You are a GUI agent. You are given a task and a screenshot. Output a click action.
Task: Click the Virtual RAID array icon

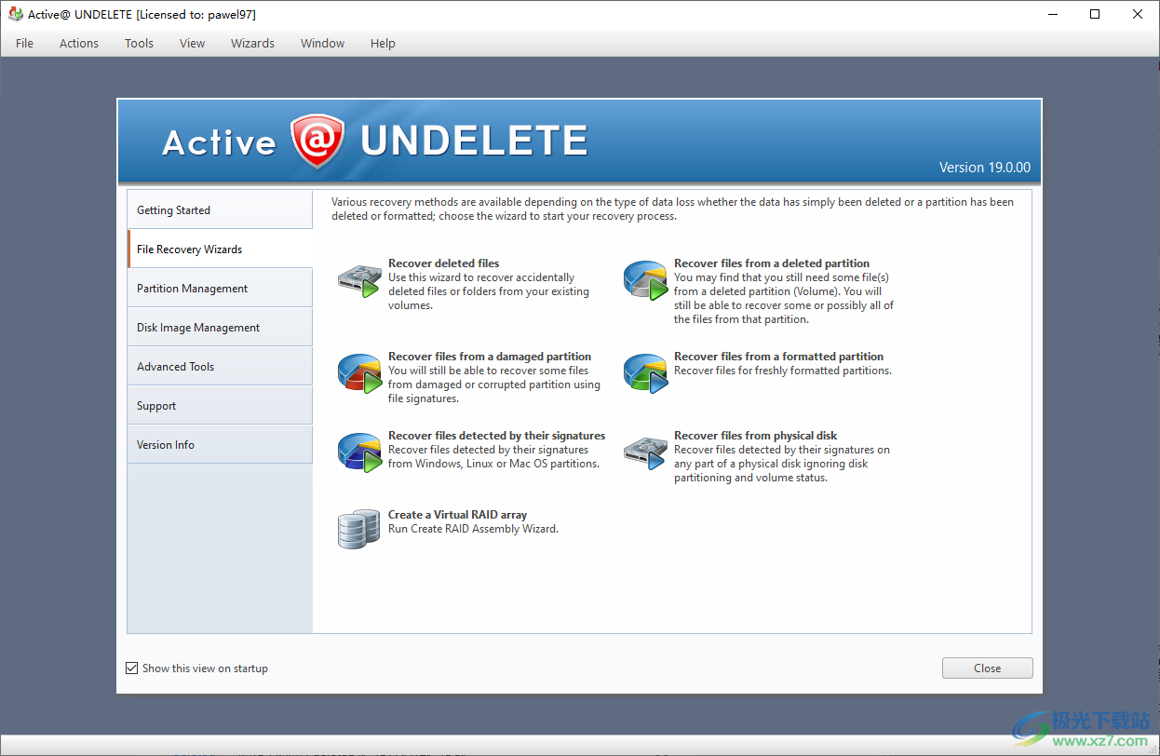358,529
